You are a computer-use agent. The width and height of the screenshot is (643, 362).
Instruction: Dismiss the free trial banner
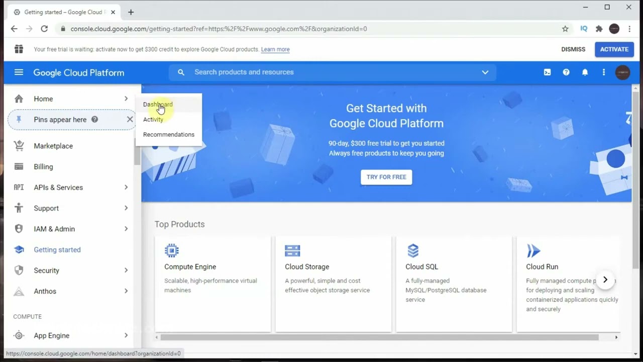[573, 49]
